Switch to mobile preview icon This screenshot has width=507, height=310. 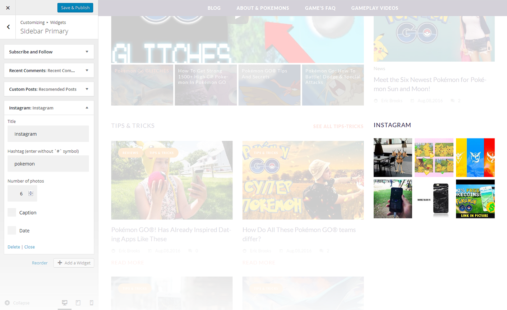91,303
